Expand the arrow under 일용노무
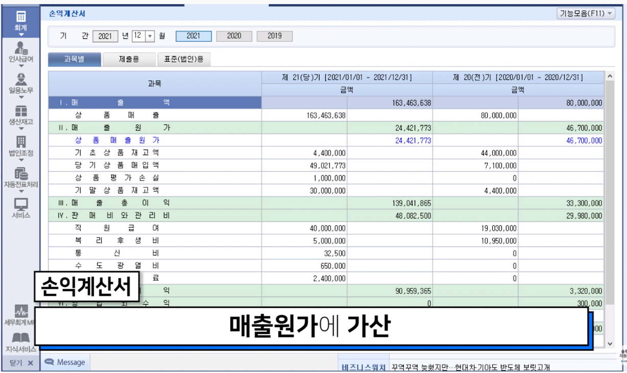 pos(21,97)
